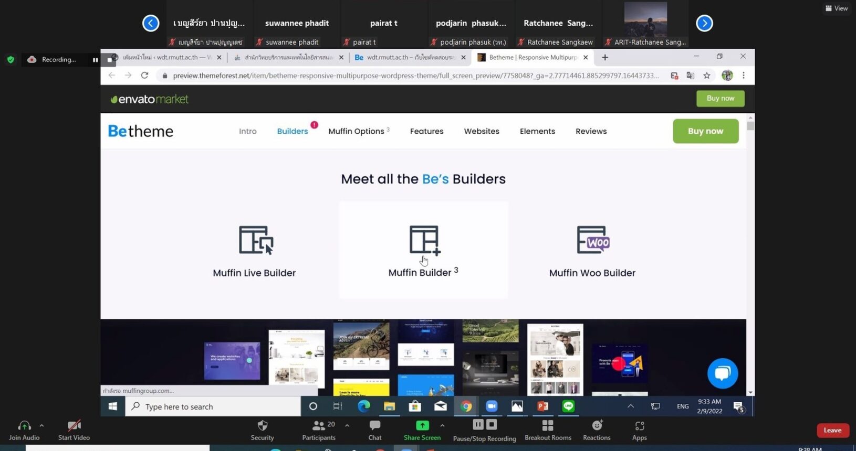This screenshot has width=856, height=451.
Task: Show next participants in gallery strip
Action: click(x=704, y=23)
